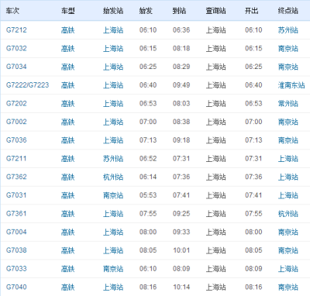Click 杭州站 terminal of G7361

(288, 214)
